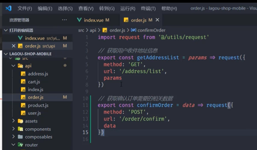257x150 pixels.
Task: Open the 帮助(H) menu
Action: pyautogui.click(x=169, y=8)
